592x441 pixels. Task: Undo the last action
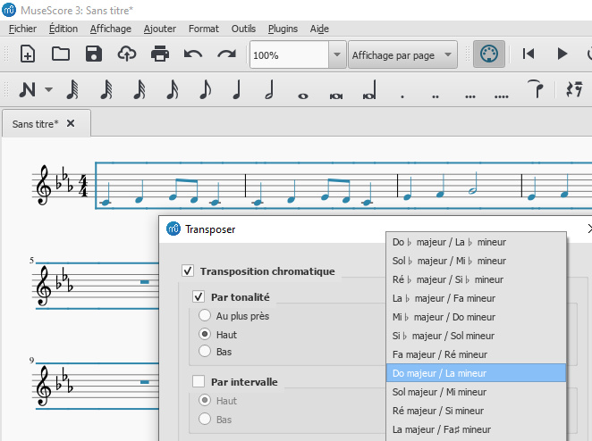click(193, 54)
